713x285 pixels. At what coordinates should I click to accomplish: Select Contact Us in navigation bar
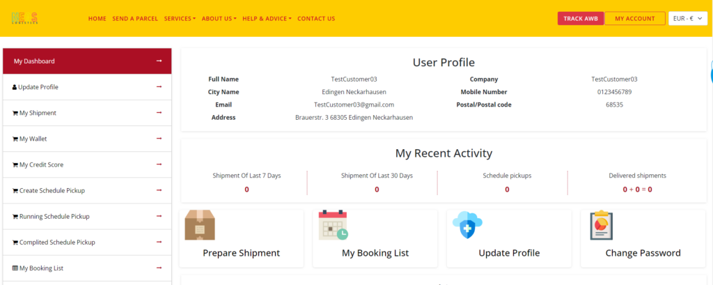pos(316,19)
